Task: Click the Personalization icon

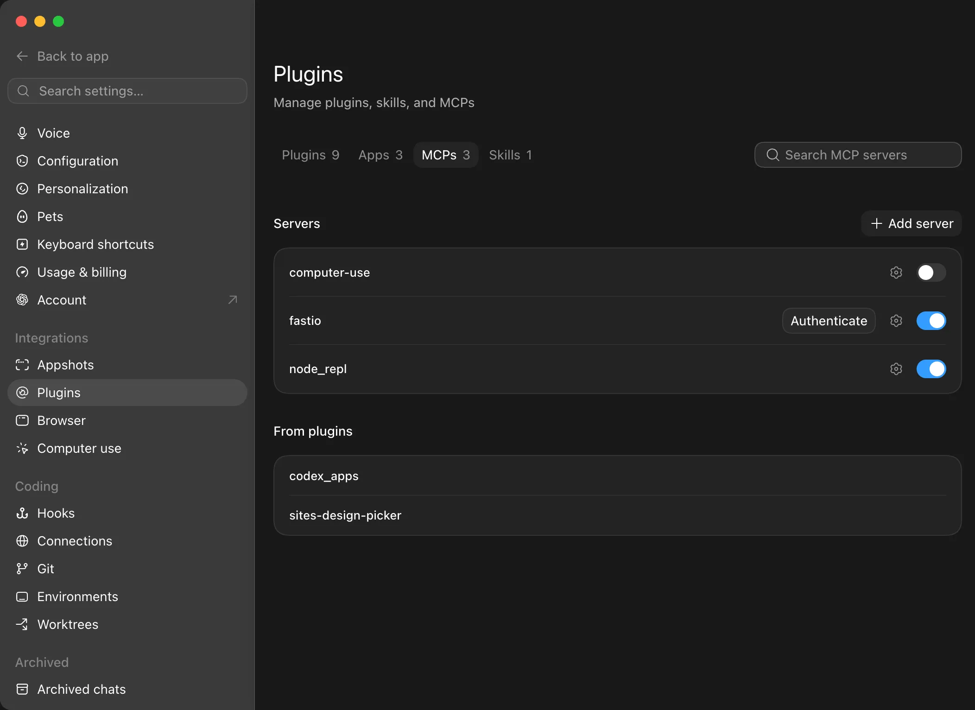Action: pyautogui.click(x=22, y=189)
